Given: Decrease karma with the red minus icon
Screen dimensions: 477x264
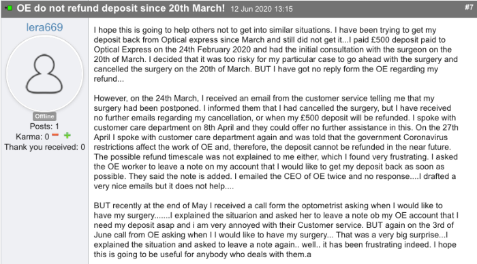Looking at the screenshot, I should tap(55, 135).
